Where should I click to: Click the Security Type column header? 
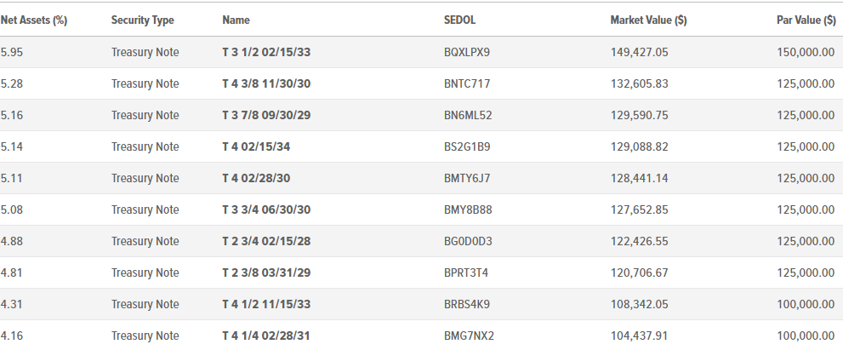(x=142, y=20)
